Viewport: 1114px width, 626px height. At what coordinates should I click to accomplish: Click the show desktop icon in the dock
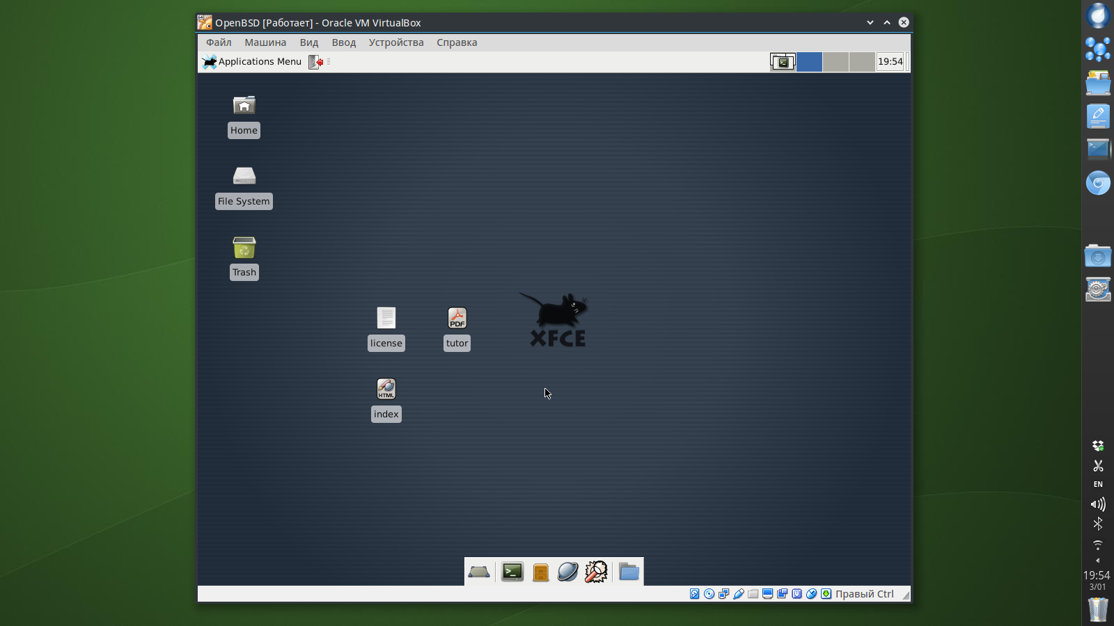pyautogui.click(x=479, y=572)
